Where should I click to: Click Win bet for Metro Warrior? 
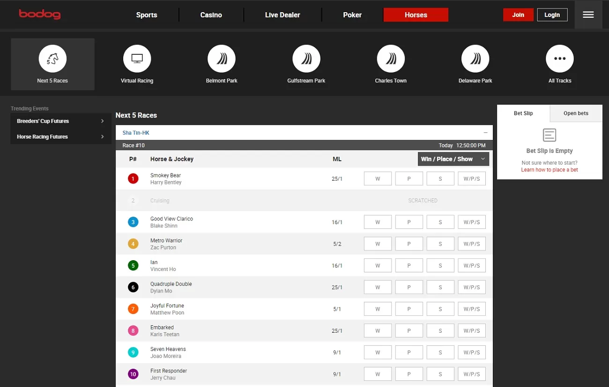click(x=378, y=244)
